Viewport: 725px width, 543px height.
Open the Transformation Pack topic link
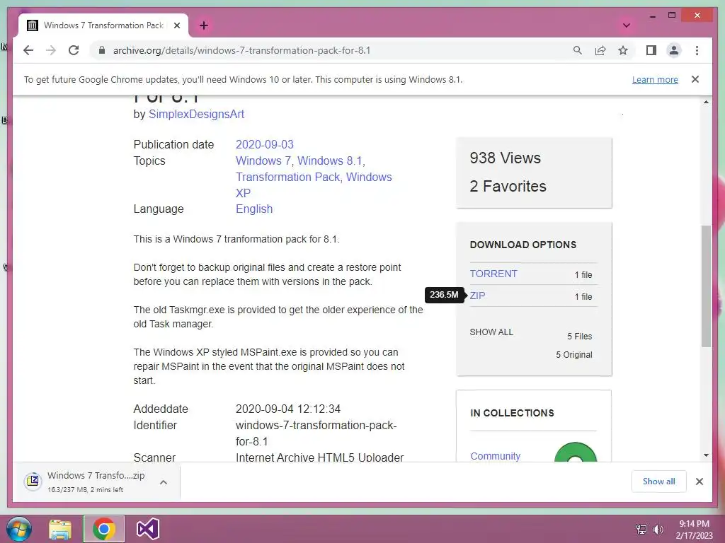[x=287, y=177]
